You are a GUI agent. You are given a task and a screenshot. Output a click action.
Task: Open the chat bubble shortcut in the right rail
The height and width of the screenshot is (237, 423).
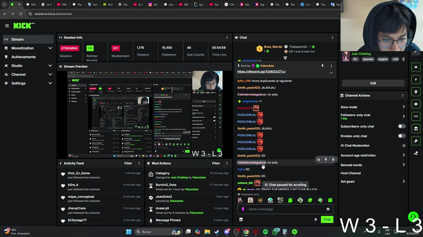click(416, 104)
